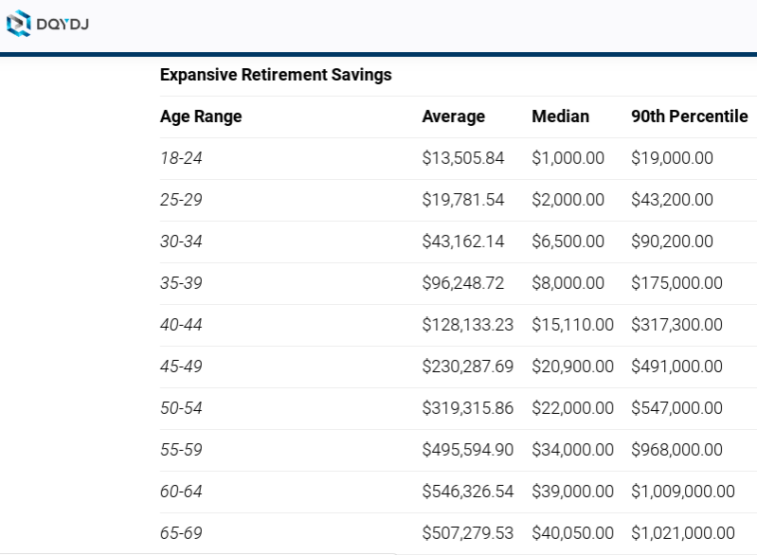
Task: Select the Age Range column header
Action: (201, 116)
